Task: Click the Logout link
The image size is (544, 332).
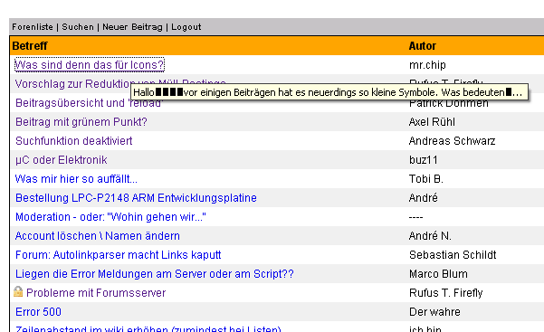Action: [x=186, y=27]
